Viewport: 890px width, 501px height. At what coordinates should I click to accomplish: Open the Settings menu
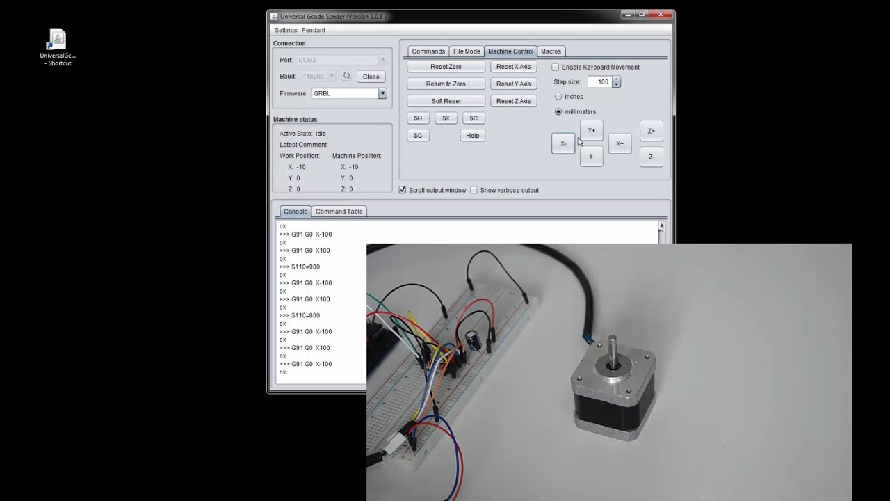pyautogui.click(x=286, y=30)
